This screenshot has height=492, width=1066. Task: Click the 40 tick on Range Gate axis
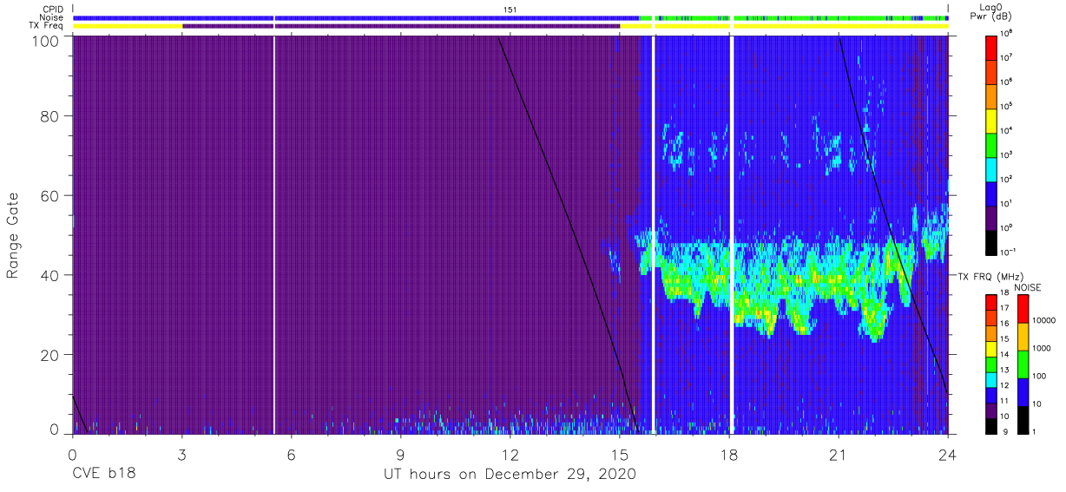coord(51,275)
